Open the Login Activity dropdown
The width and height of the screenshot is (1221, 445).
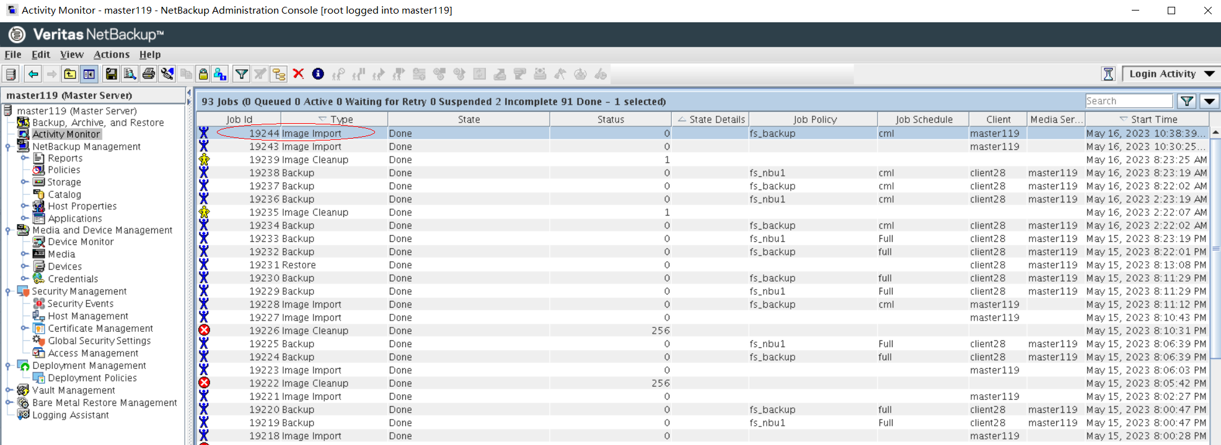1209,74
